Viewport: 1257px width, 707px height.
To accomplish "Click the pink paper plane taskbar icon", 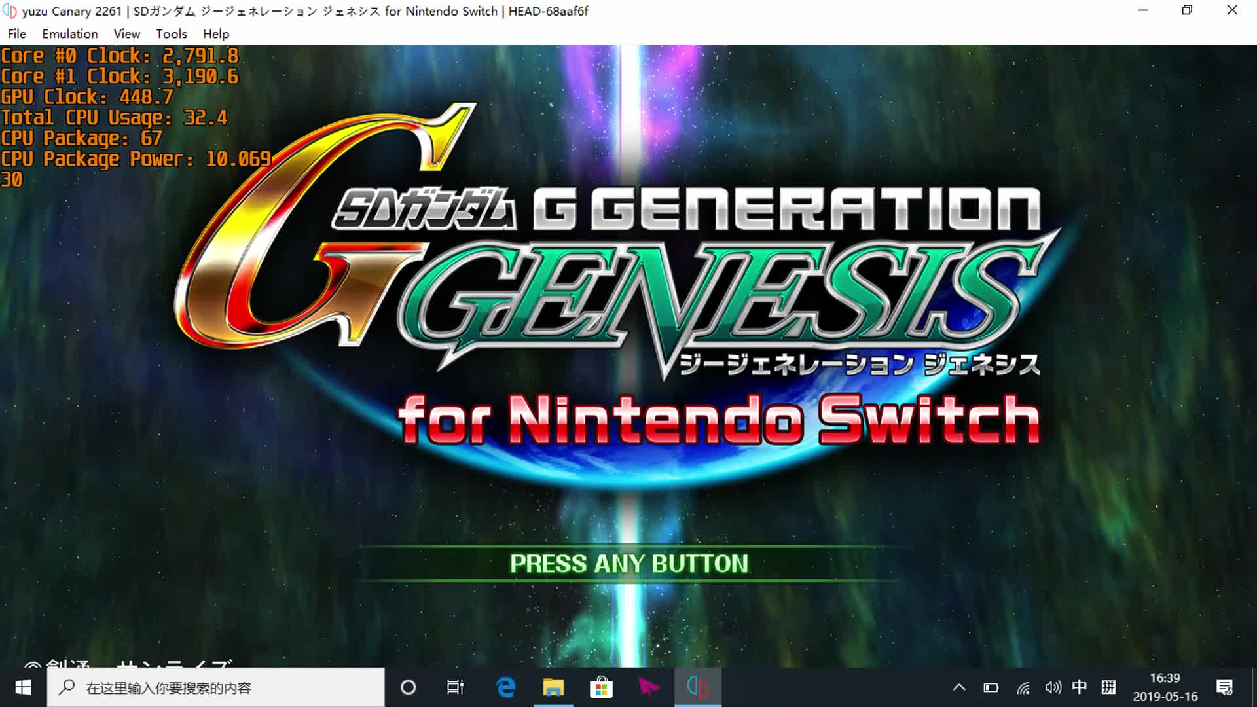I will [649, 687].
